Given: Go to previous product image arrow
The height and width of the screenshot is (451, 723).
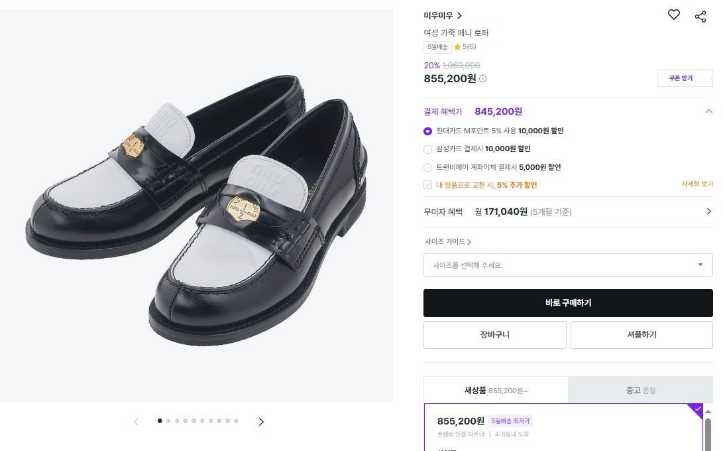Looking at the screenshot, I should coord(137,422).
